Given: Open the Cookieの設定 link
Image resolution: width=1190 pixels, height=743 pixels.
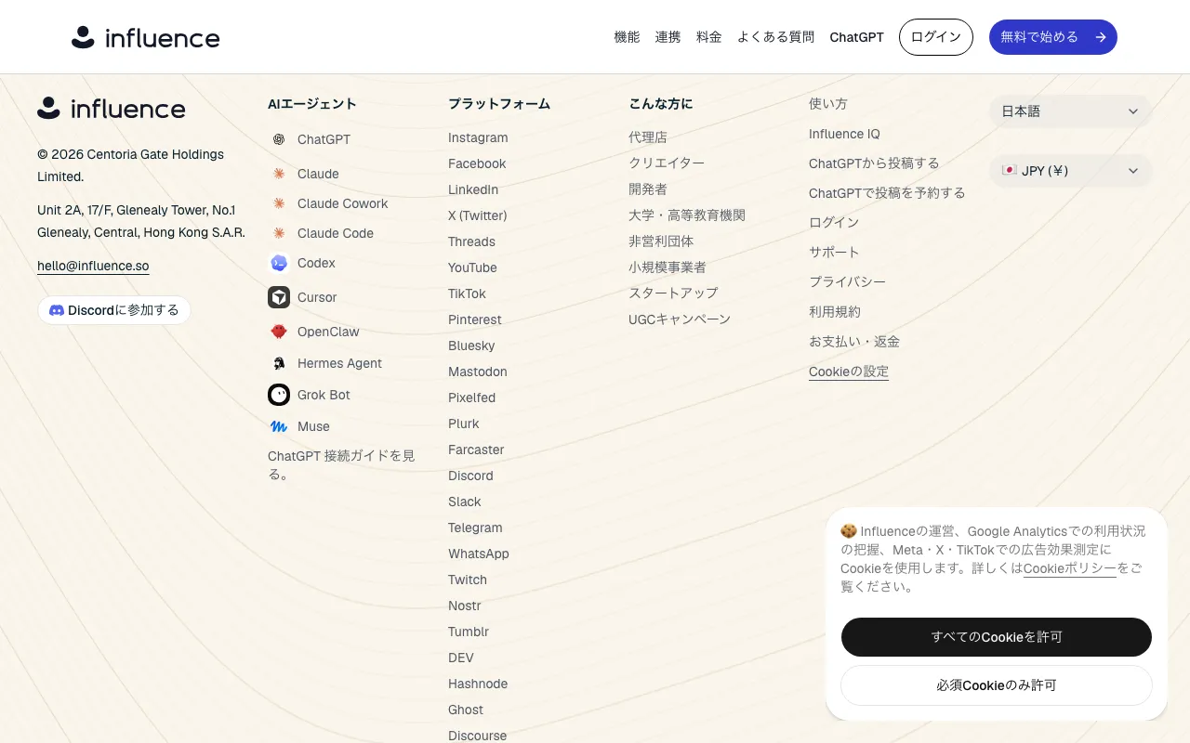Looking at the screenshot, I should [849, 371].
